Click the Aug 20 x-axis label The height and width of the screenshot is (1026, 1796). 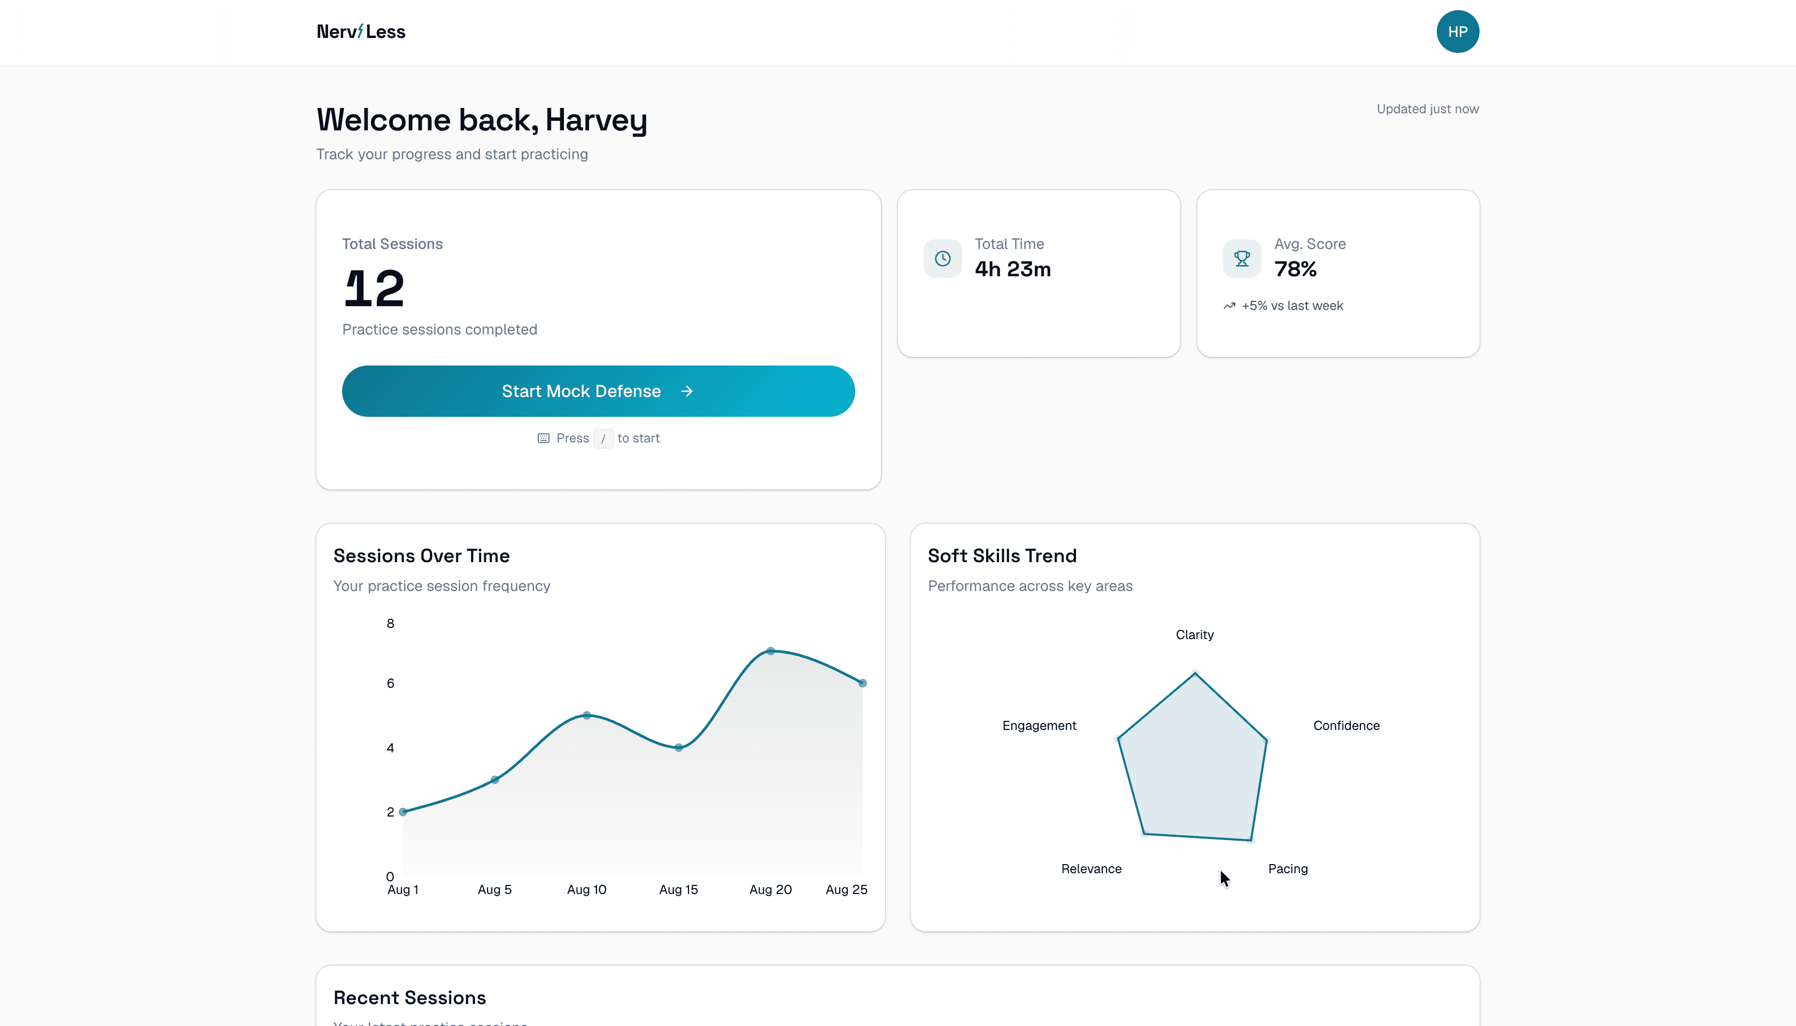point(770,890)
